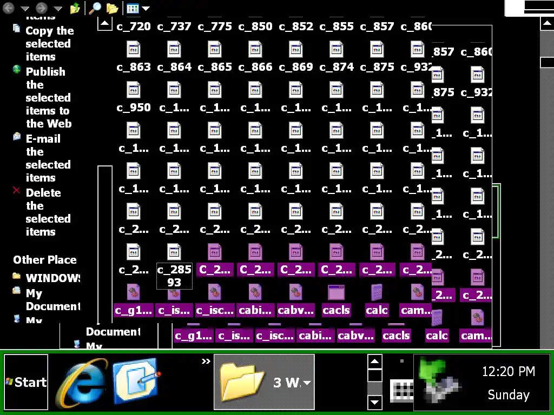Select the c_28593 file icon
This screenshot has height=415, width=554.
[x=174, y=252]
